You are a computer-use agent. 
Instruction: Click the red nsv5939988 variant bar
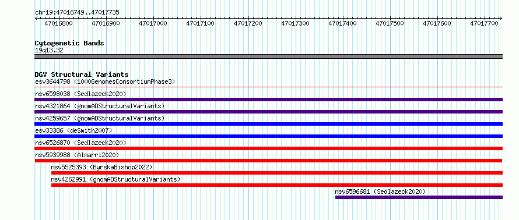268,161
